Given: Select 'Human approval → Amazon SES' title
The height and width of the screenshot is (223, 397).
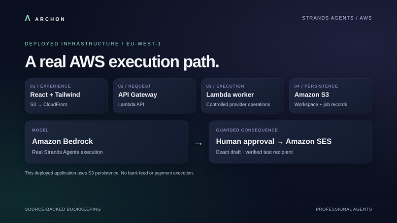Looking at the screenshot, I should click(274, 141).
